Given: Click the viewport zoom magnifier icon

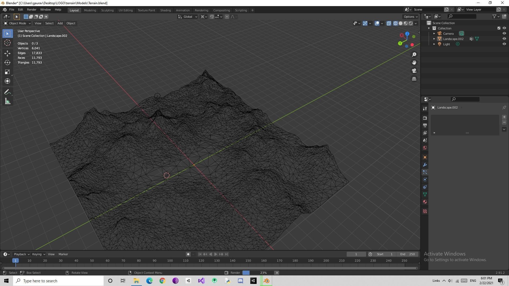Looking at the screenshot, I should [x=414, y=55].
